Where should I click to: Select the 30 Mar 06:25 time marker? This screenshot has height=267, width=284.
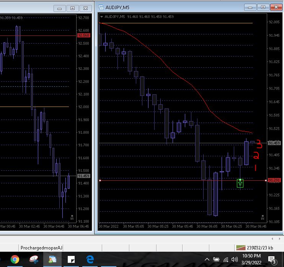(x=232, y=227)
